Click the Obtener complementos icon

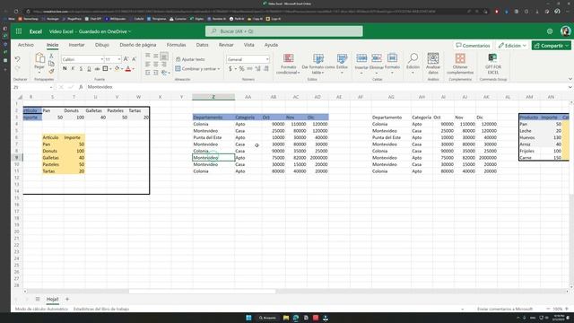pos(460,58)
